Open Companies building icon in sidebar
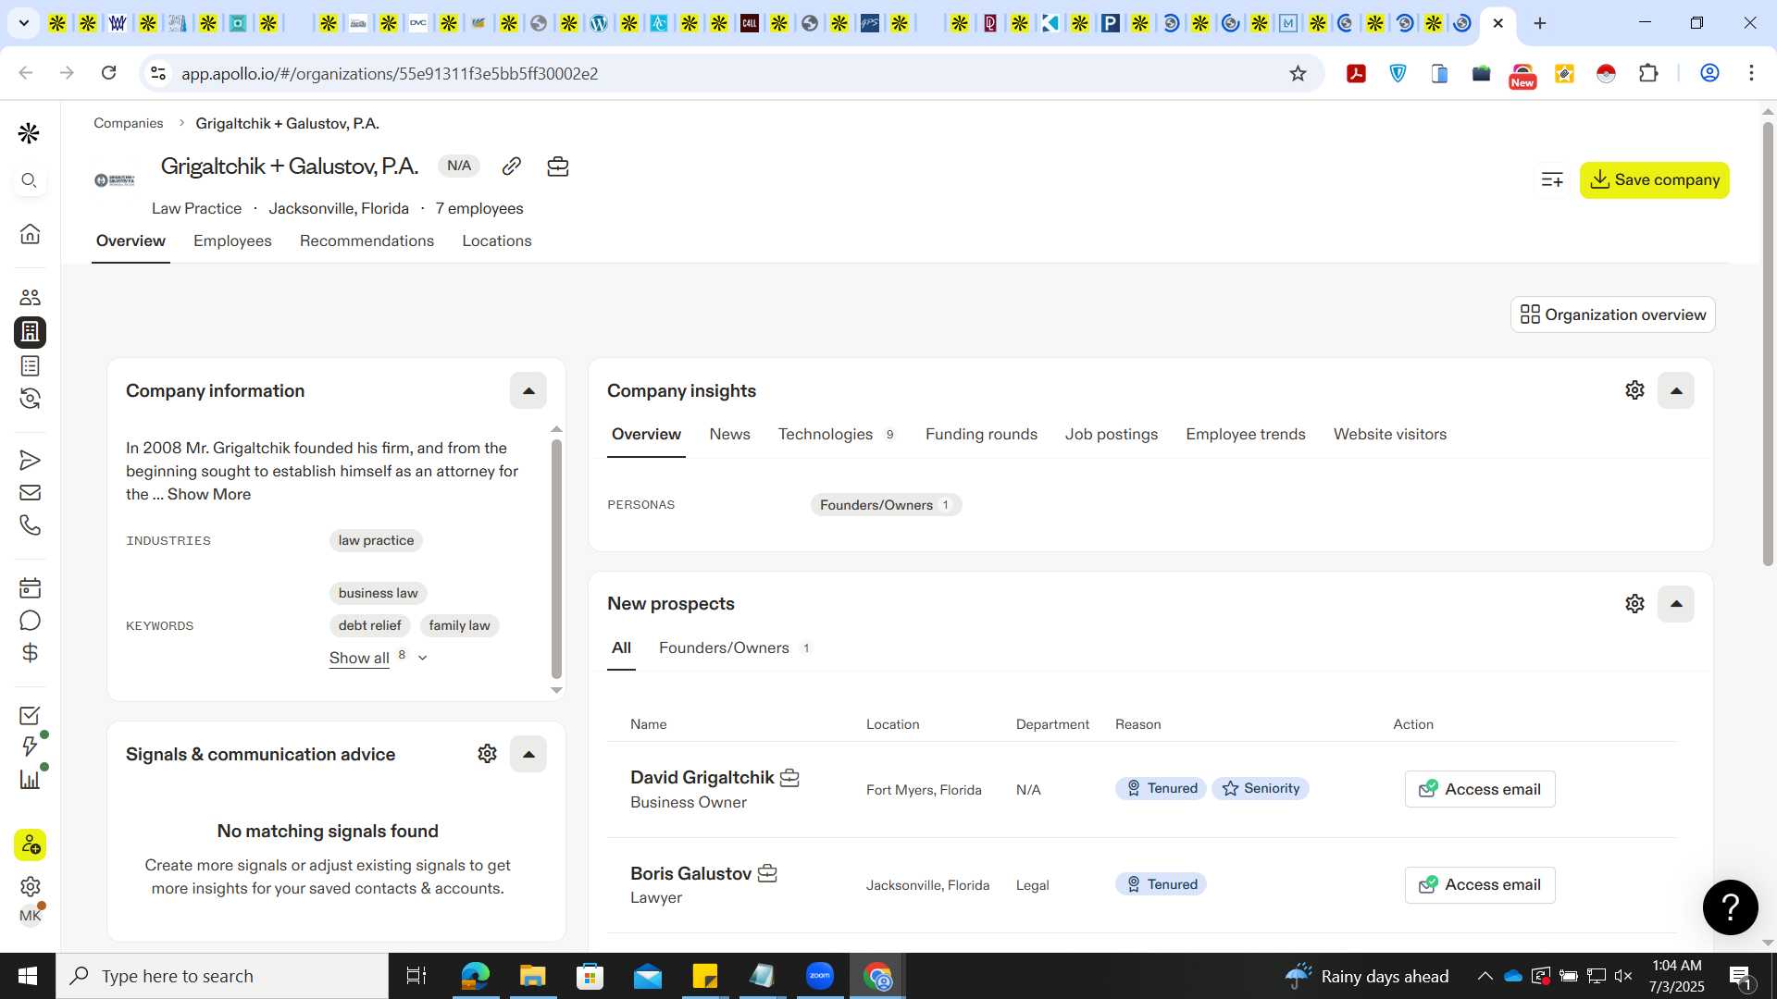The width and height of the screenshot is (1777, 999). point(30,332)
